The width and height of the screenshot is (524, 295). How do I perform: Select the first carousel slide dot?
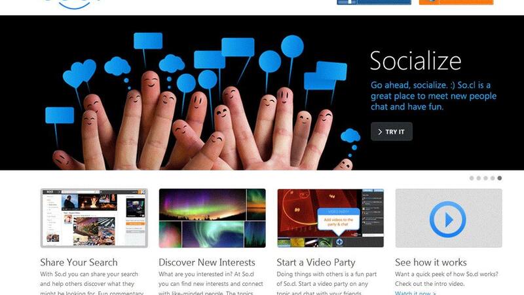(x=472, y=178)
